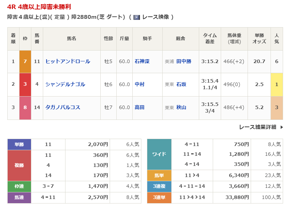
Task: Open trainer 田中勝 stable link
Action: [183, 61]
